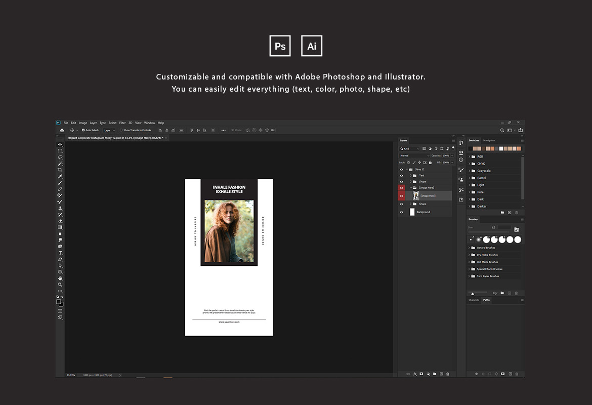
Task: Open the Filter menu
Action: [122, 123]
